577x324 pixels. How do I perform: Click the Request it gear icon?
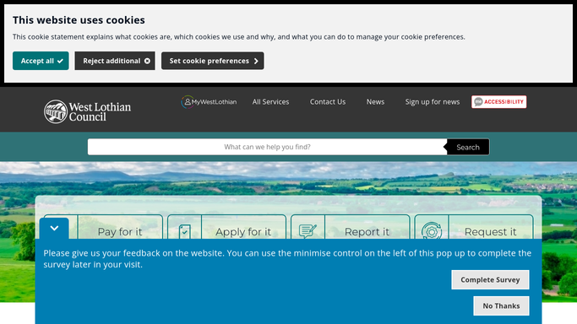[x=432, y=231]
